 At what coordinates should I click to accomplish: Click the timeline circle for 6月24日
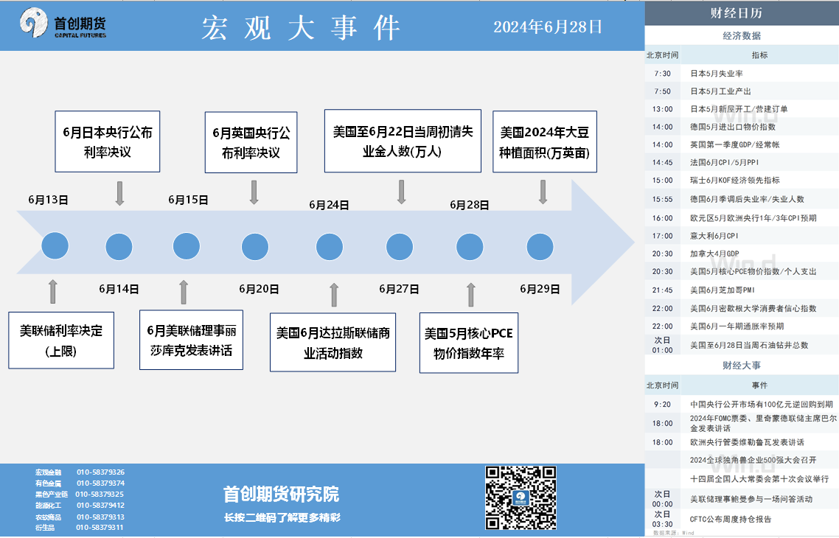(329, 247)
